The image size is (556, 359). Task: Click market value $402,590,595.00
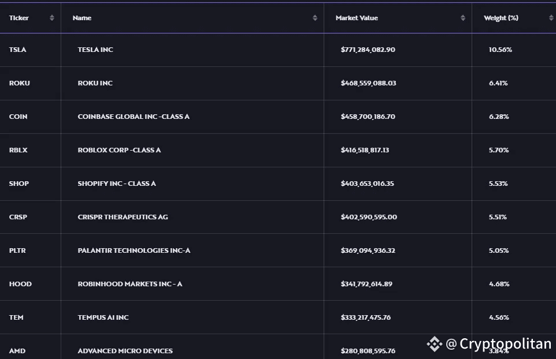tap(369, 217)
